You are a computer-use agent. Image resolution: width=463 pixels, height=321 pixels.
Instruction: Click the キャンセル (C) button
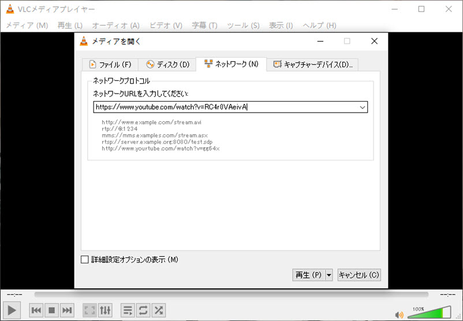pos(359,275)
